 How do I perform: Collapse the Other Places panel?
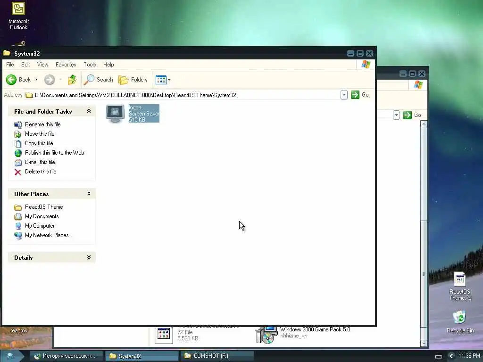89,194
